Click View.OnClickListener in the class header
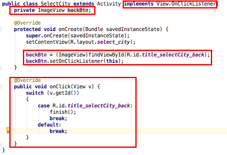227x155 pixels. click(186, 4)
